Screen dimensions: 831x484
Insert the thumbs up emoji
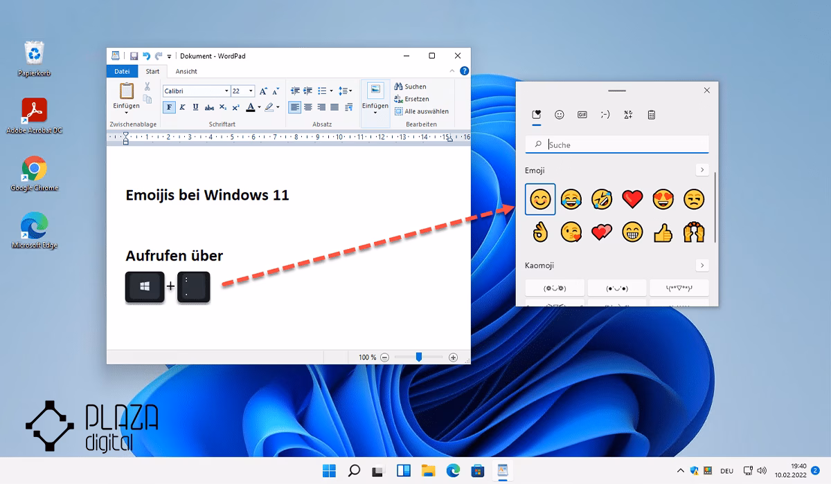coord(663,232)
